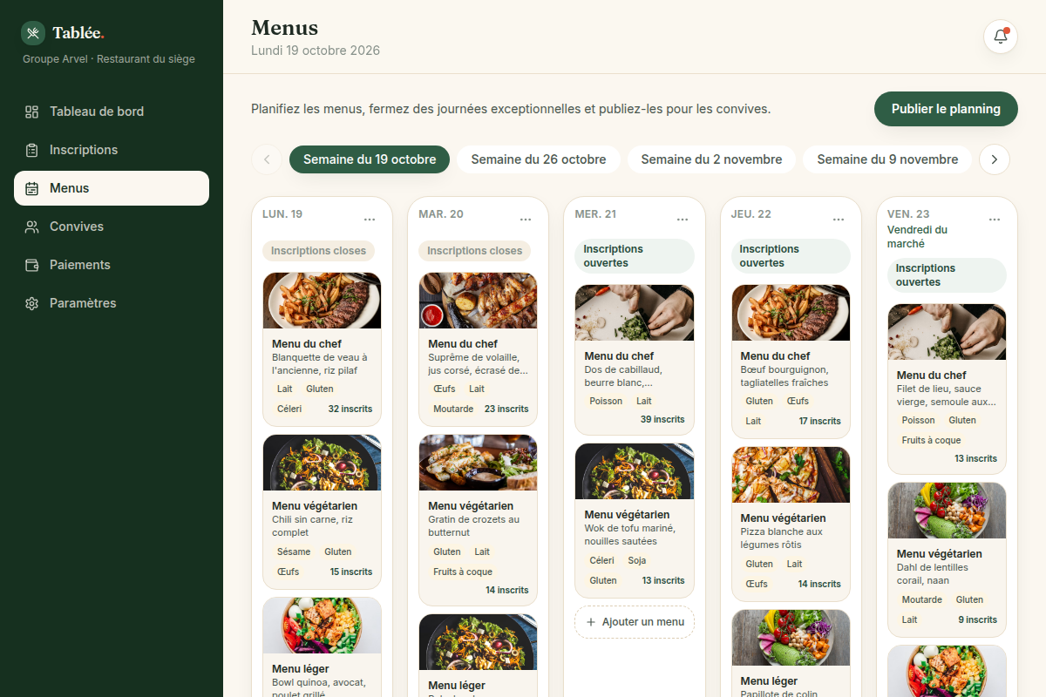This screenshot has width=1046, height=697.
Task: Open Monday's Menu du chef steak photo
Action: click(x=322, y=301)
